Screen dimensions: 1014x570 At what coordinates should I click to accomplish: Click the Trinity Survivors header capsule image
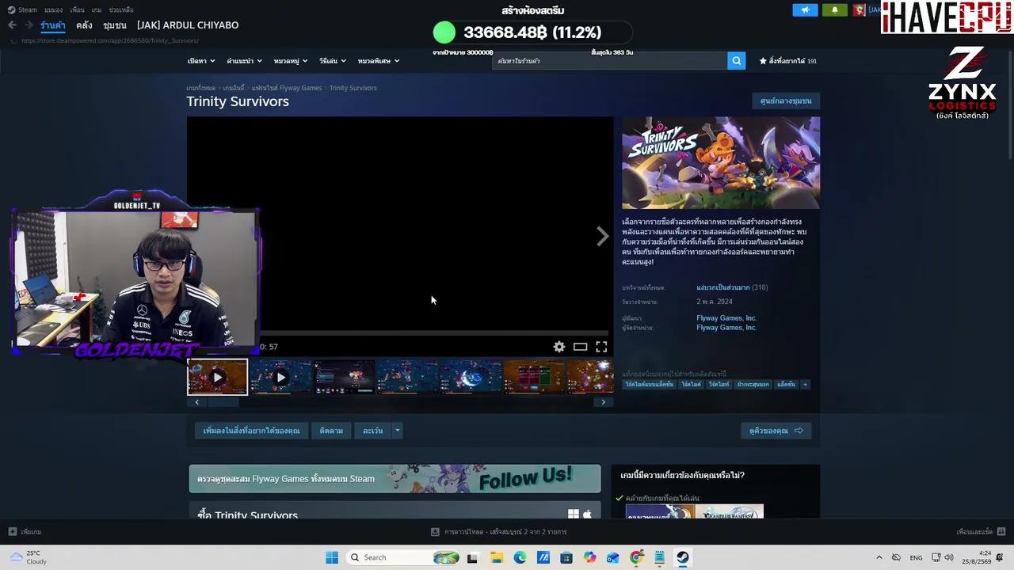click(721, 163)
